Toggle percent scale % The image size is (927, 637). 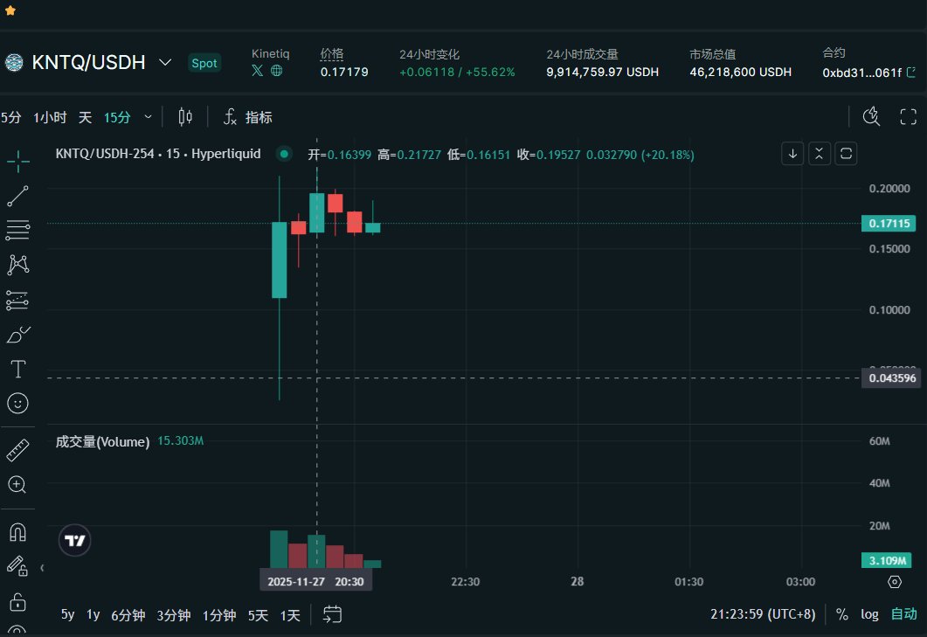tap(842, 614)
